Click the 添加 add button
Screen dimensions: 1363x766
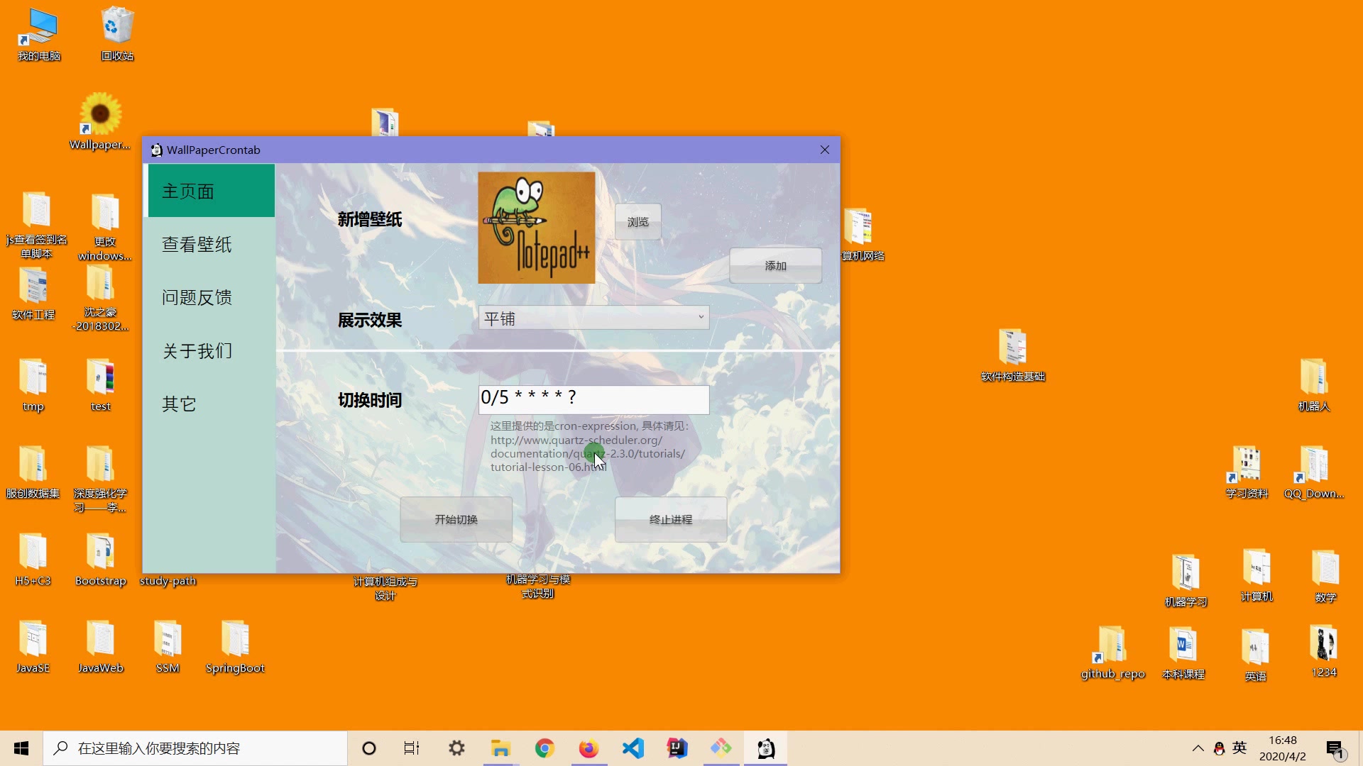775,266
